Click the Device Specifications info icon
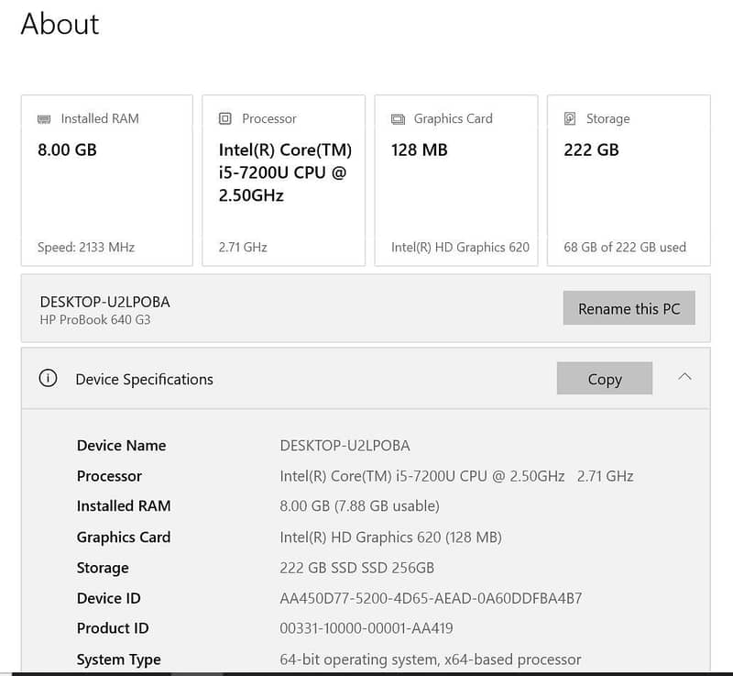The width and height of the screenshot is (733, 676). 48,379
